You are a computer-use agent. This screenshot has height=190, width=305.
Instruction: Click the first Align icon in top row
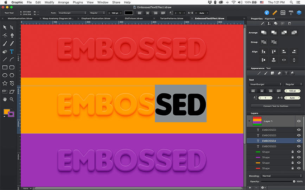263,52
